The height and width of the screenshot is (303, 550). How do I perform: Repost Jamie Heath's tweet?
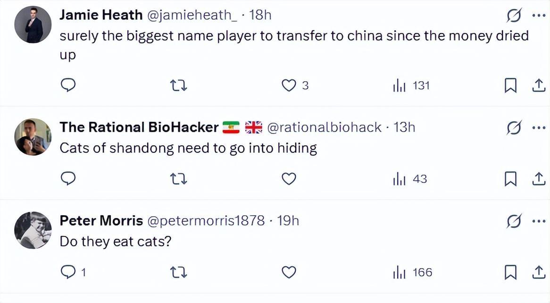(179, 85)
